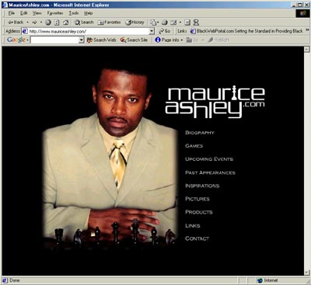
Task: Open the Search pane button
Action: (84, 23)
